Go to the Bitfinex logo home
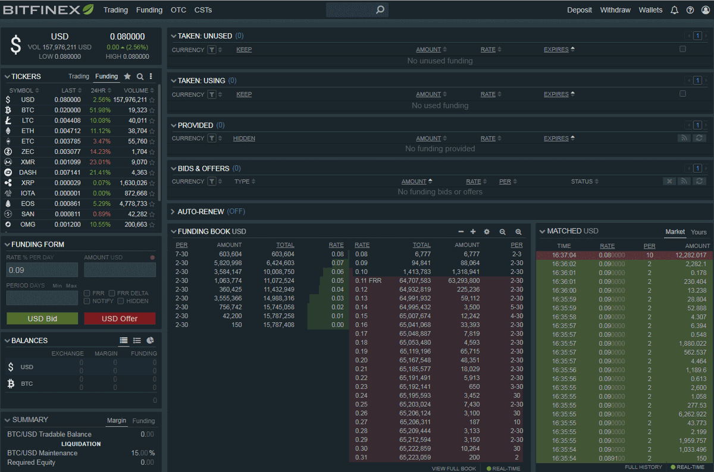 coord(48,10)
